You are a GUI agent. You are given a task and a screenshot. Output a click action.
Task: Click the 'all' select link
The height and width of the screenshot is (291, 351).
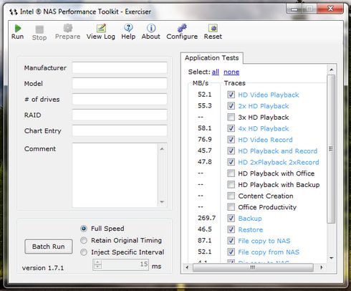tap(216, 72)
